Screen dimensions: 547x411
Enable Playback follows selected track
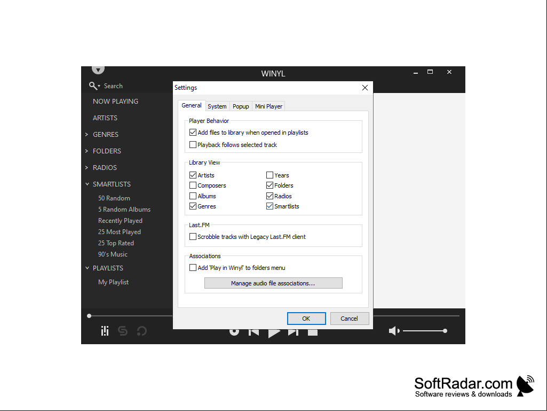(x=193, y=145)
